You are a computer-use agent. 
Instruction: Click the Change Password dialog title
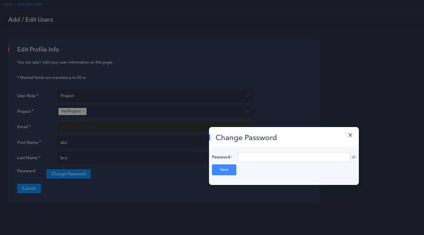pos(246,137)
